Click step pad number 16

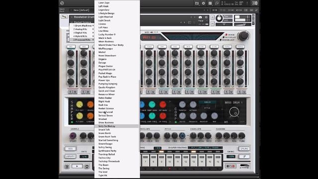(218, 160)
